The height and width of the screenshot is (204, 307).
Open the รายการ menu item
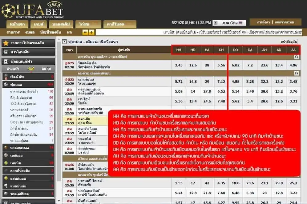point(13,32)
